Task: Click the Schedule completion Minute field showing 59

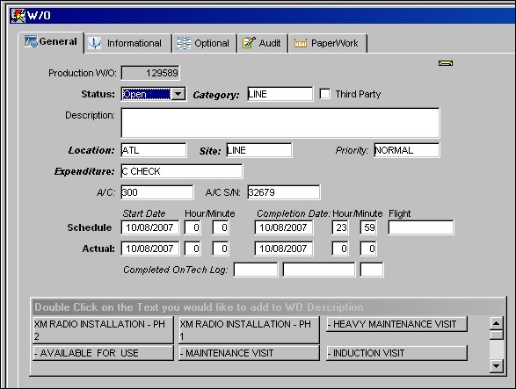Action: [x=368, y=227]
